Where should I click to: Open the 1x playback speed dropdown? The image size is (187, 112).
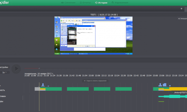click(4, 73)
